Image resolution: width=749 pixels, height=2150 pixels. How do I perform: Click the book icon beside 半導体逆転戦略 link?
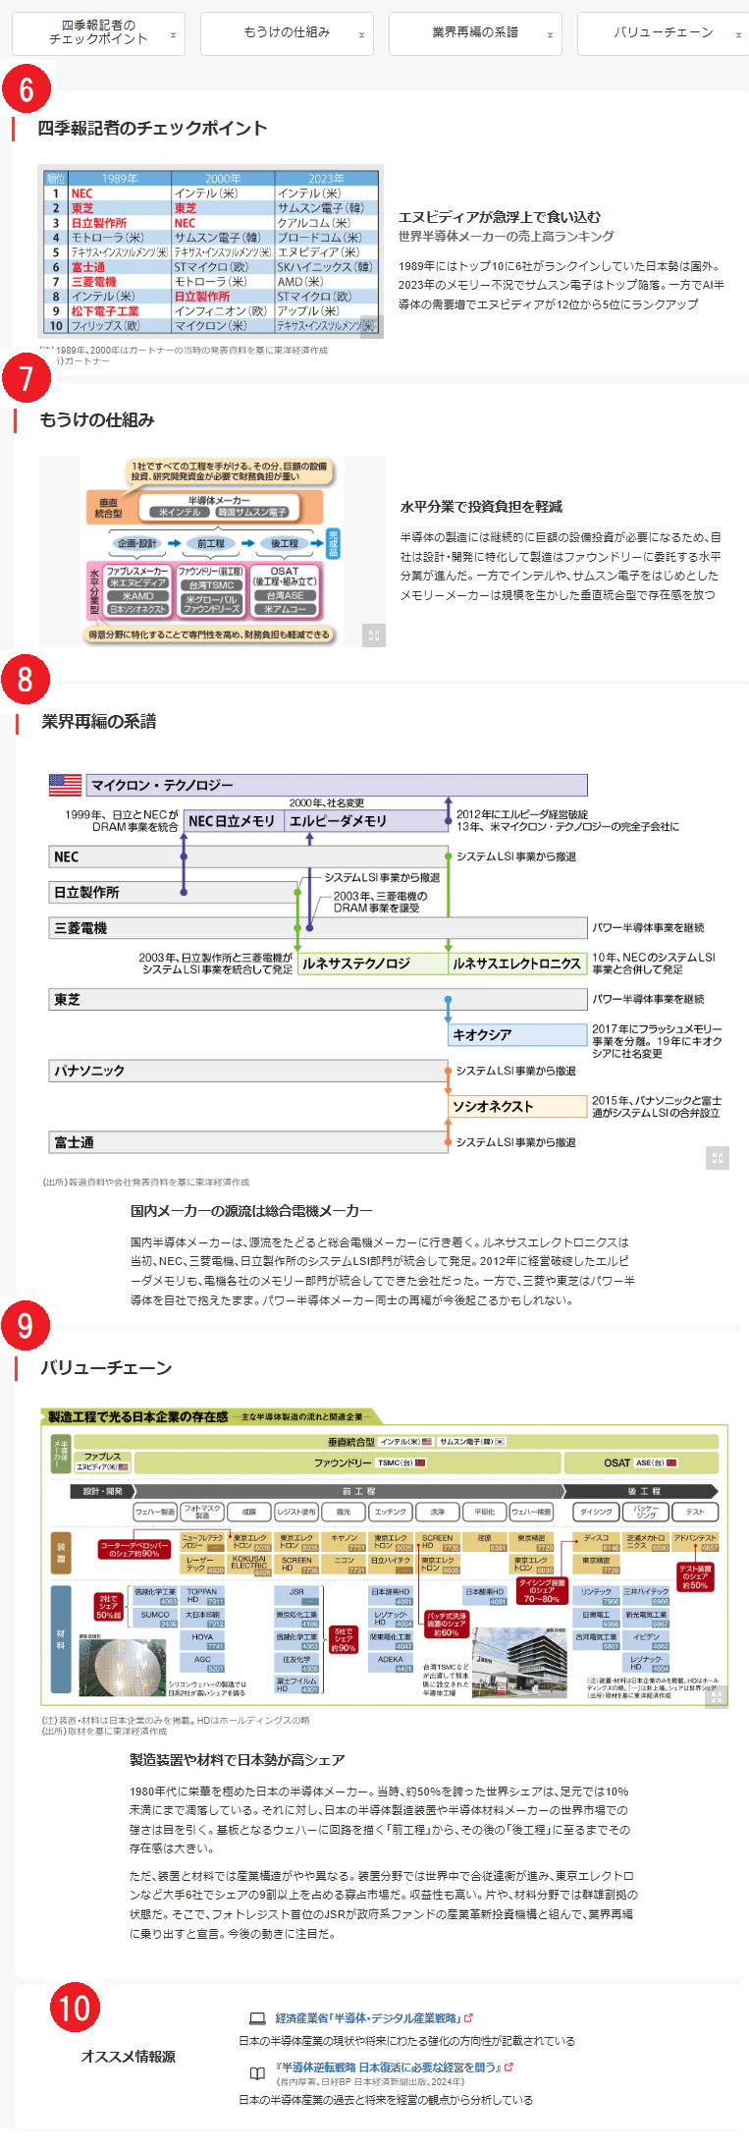coord(257,2073)
